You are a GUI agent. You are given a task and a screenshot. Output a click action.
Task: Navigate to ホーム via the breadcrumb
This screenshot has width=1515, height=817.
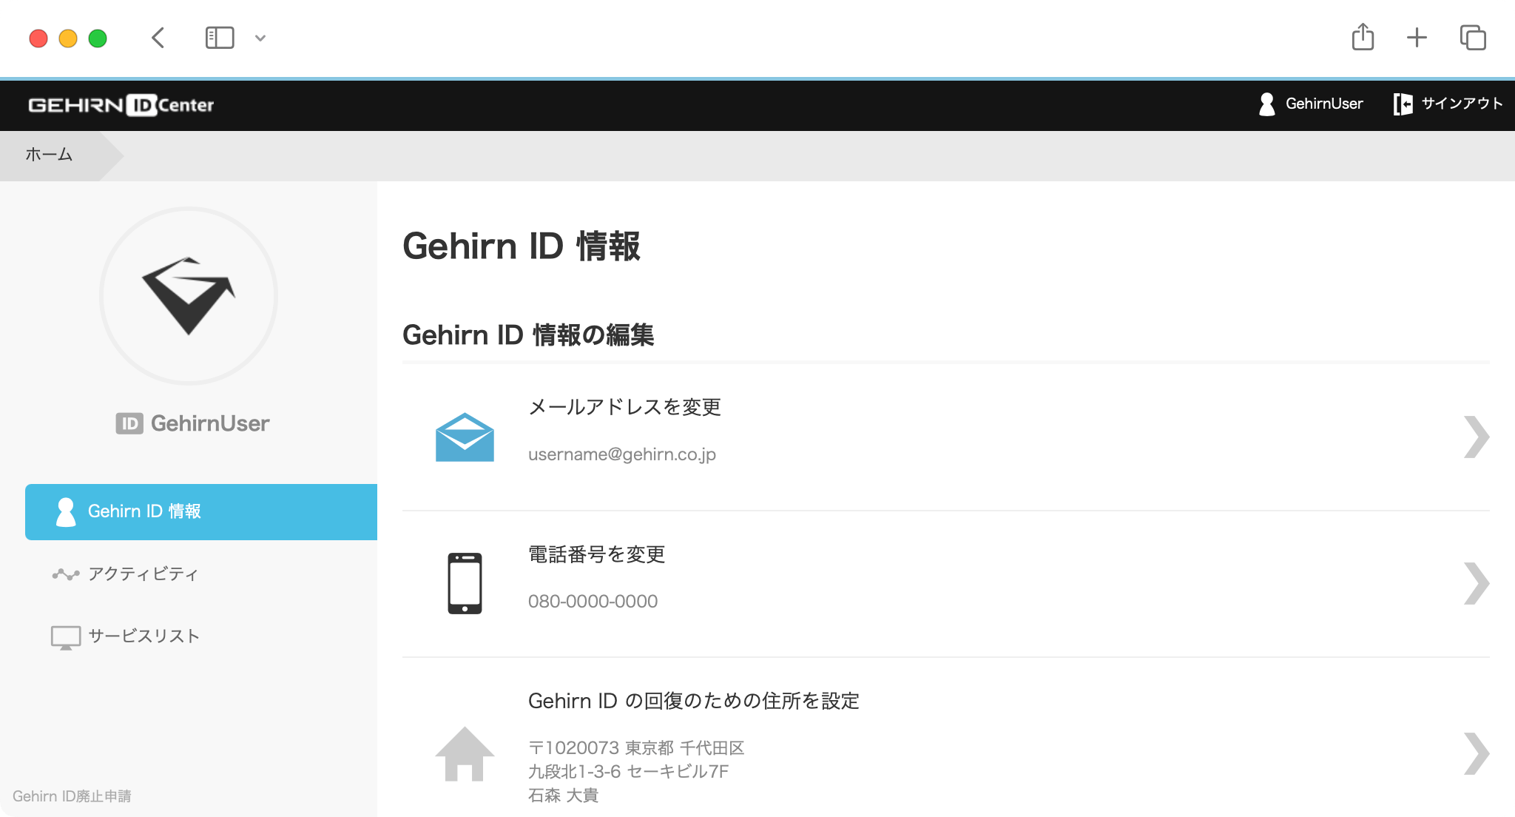click(x=48, y=155)
